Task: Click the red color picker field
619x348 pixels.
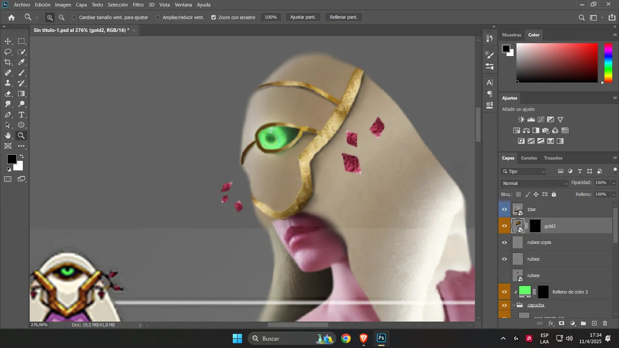Action: click(x=557, y=63)
